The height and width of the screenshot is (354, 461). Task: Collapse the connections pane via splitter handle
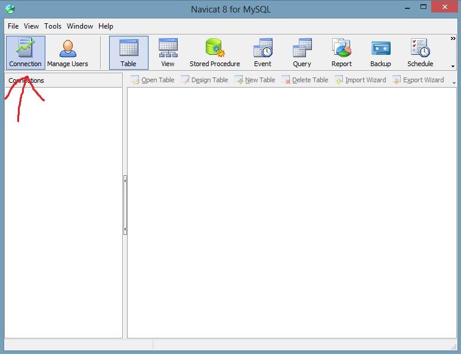(x=125, y=205)
